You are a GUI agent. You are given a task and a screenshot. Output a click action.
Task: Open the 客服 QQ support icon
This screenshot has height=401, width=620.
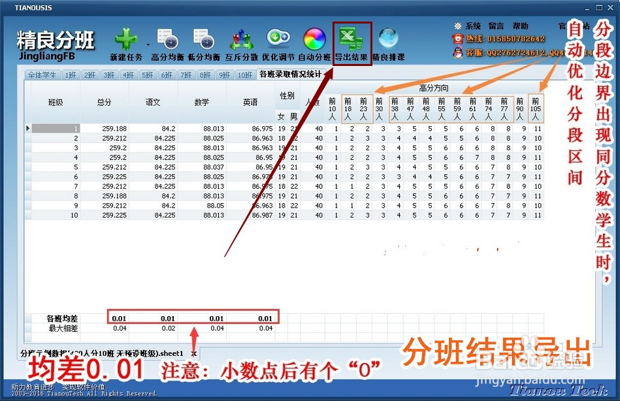457,50
